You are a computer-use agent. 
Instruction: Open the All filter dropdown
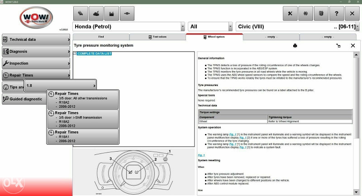(x=230, y=27)
